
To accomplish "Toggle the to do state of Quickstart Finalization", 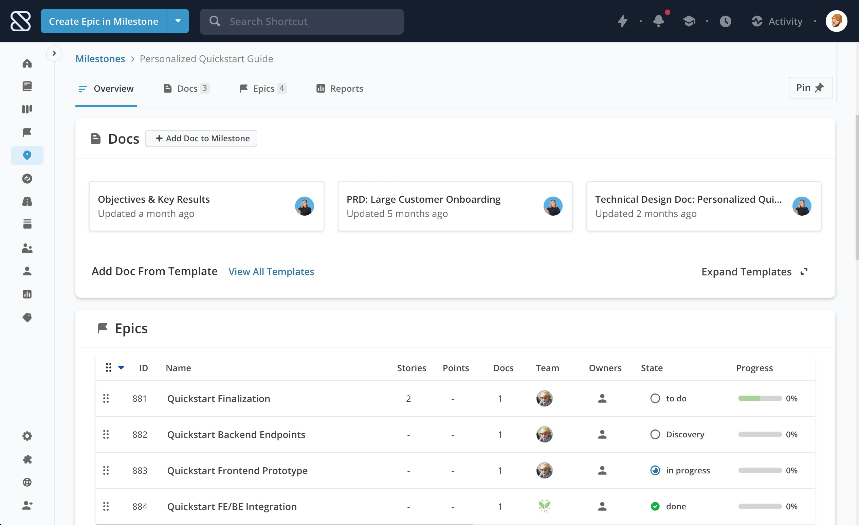I will (x=655, y=398).
